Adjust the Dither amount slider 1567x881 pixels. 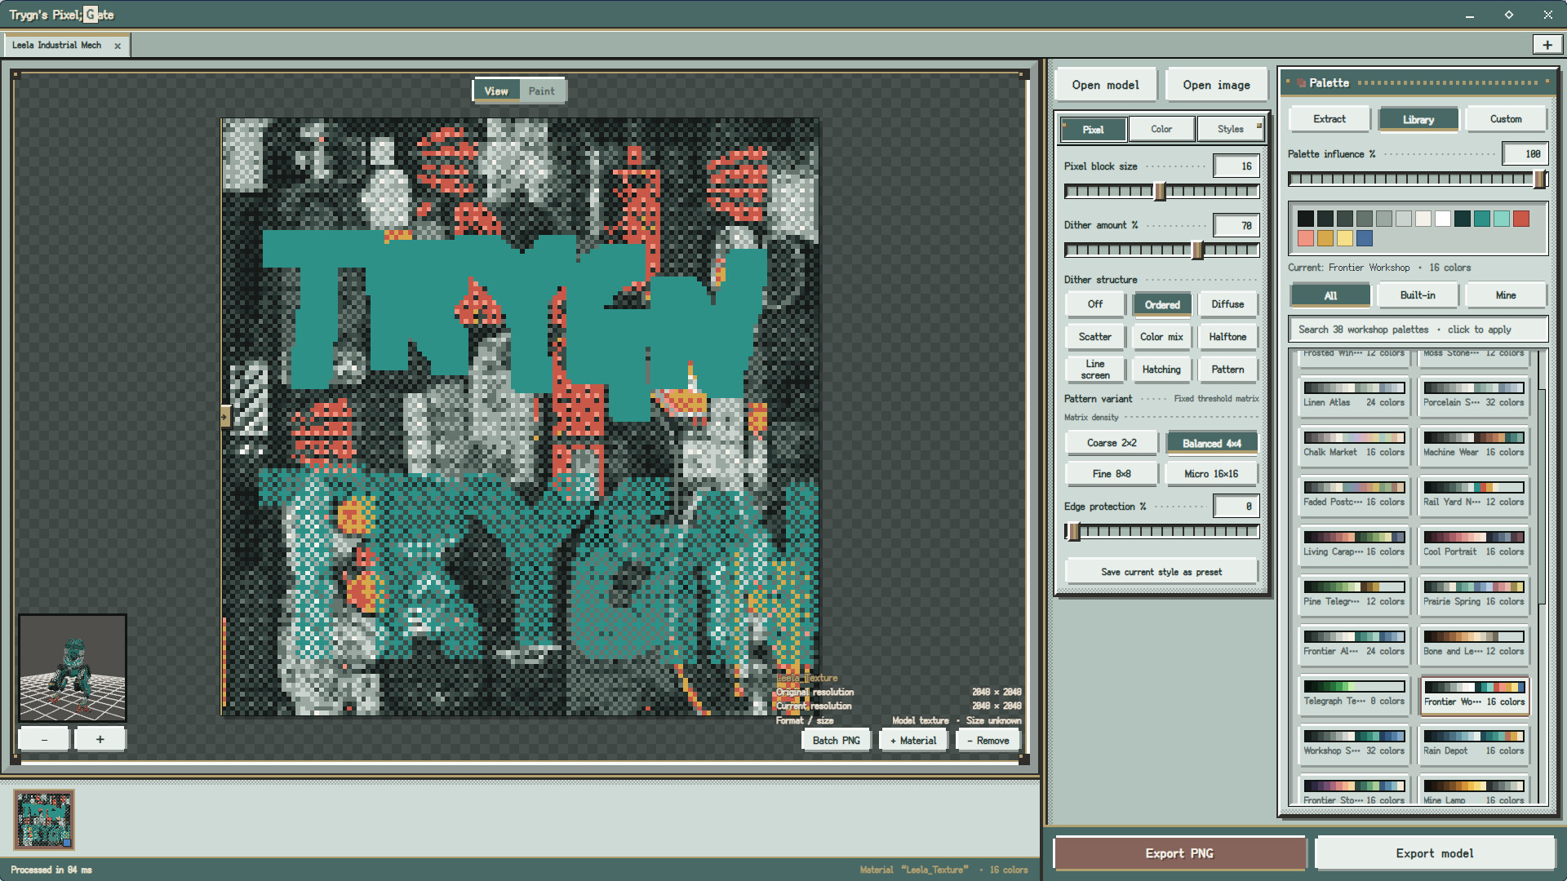[x=1161, y=250]
